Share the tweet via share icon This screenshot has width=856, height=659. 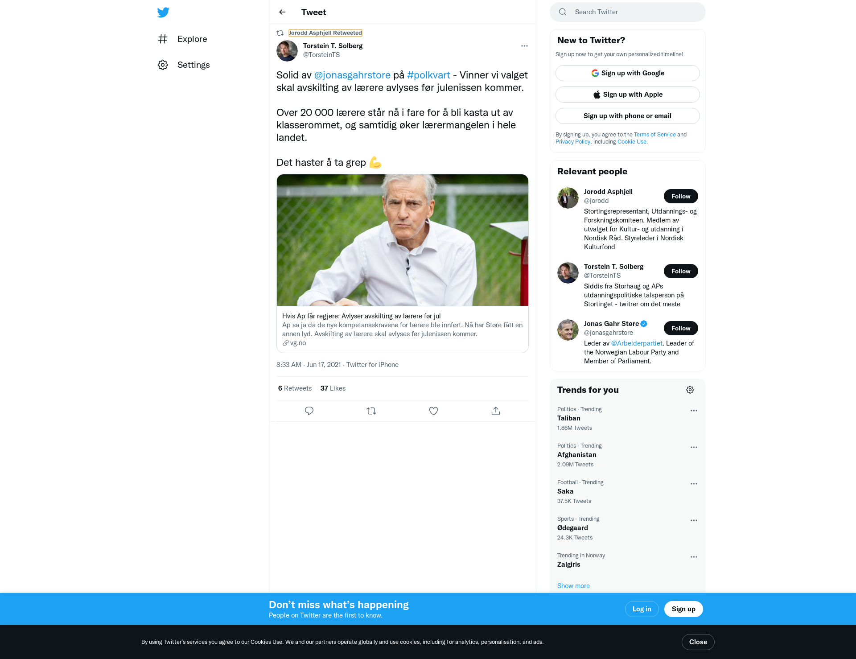(496, 411)
